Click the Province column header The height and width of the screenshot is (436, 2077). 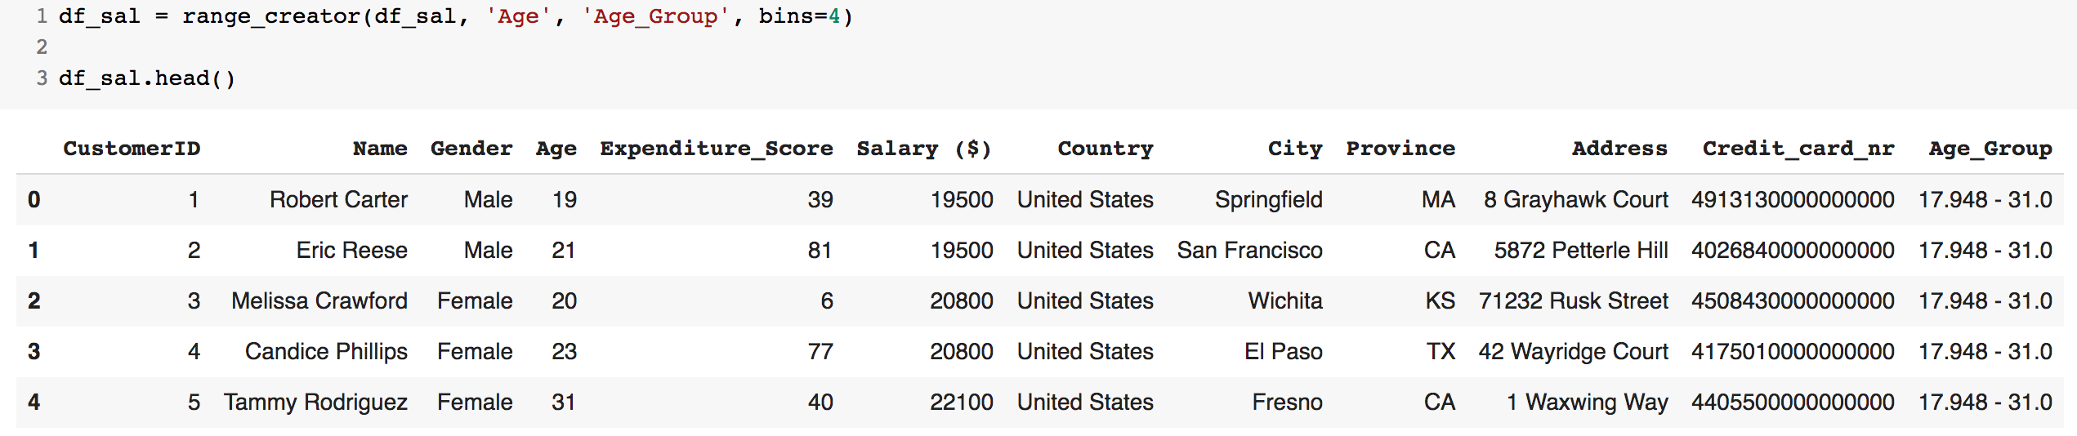tap(1400, 149)
